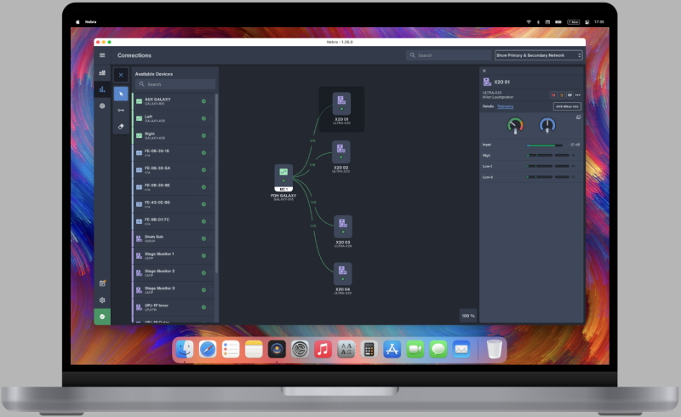Select the connection routing tool

[x=121, y=110]
